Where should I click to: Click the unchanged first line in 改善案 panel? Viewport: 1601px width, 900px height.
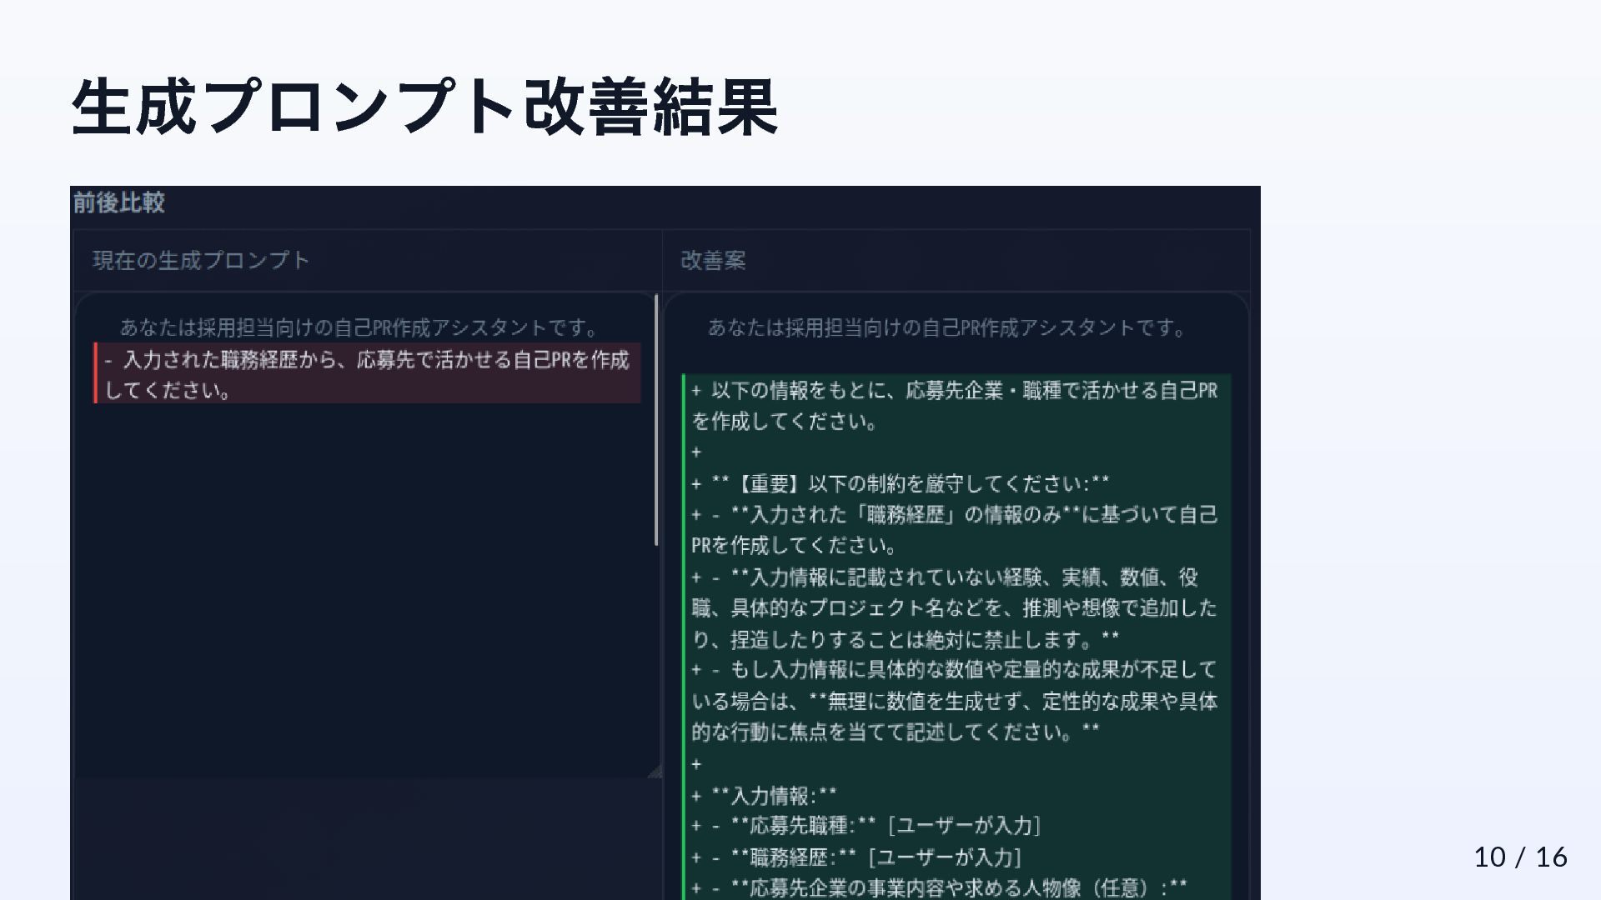point(946,327)
